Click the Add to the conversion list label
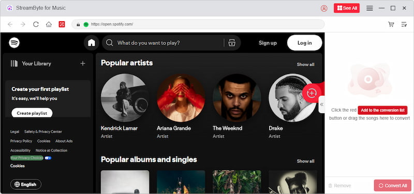This screenshot has height=194, width=414. [x=382, y=110]
